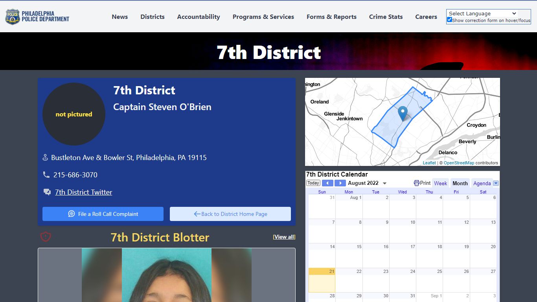Open the Select Language dropdown
This screenshot has width=537, height=302.
[x=483, y=13]
